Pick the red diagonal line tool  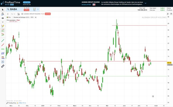point(3,45)
